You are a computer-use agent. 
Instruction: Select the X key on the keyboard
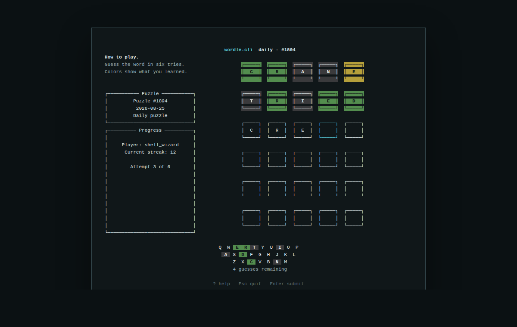coord(243,262)
